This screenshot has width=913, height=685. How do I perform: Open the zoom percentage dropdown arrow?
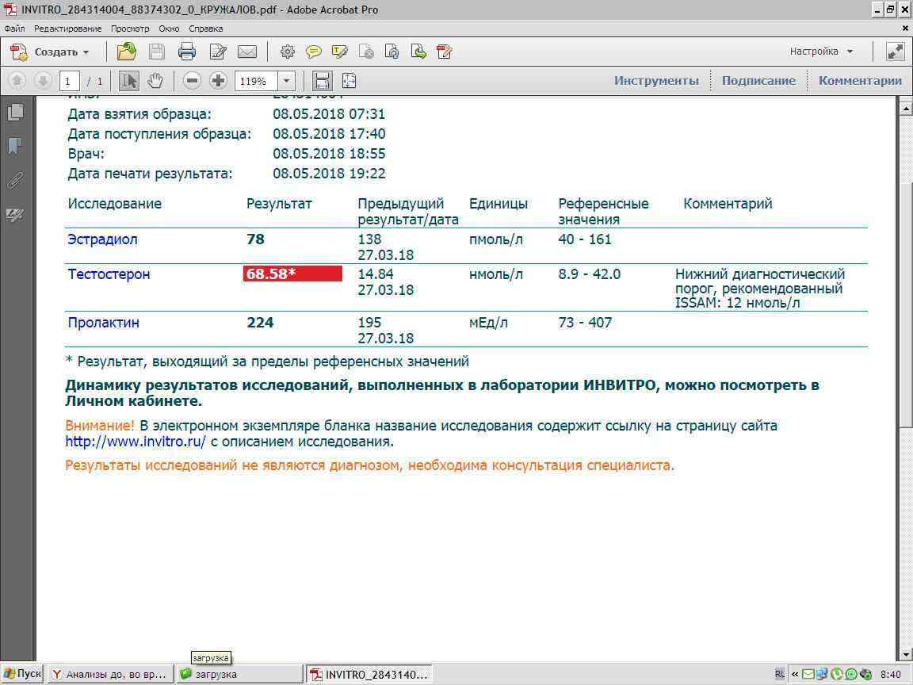[x=286, y=81]
